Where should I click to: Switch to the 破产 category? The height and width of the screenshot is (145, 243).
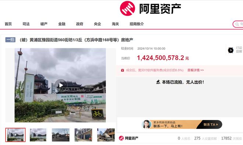point(44,24)
